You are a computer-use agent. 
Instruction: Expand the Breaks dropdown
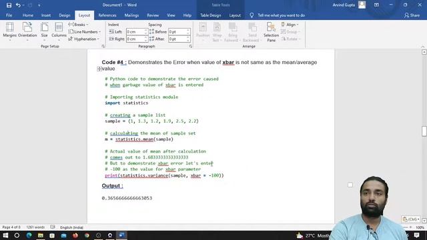(79, 25)
